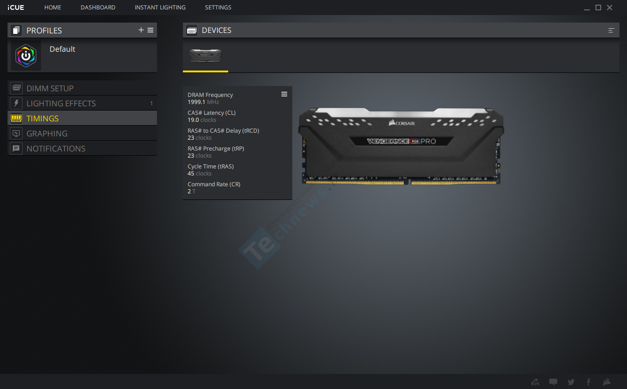
Task: Click the Lighting Effects lightning bolt icon
Action: (x=16, y=103)
